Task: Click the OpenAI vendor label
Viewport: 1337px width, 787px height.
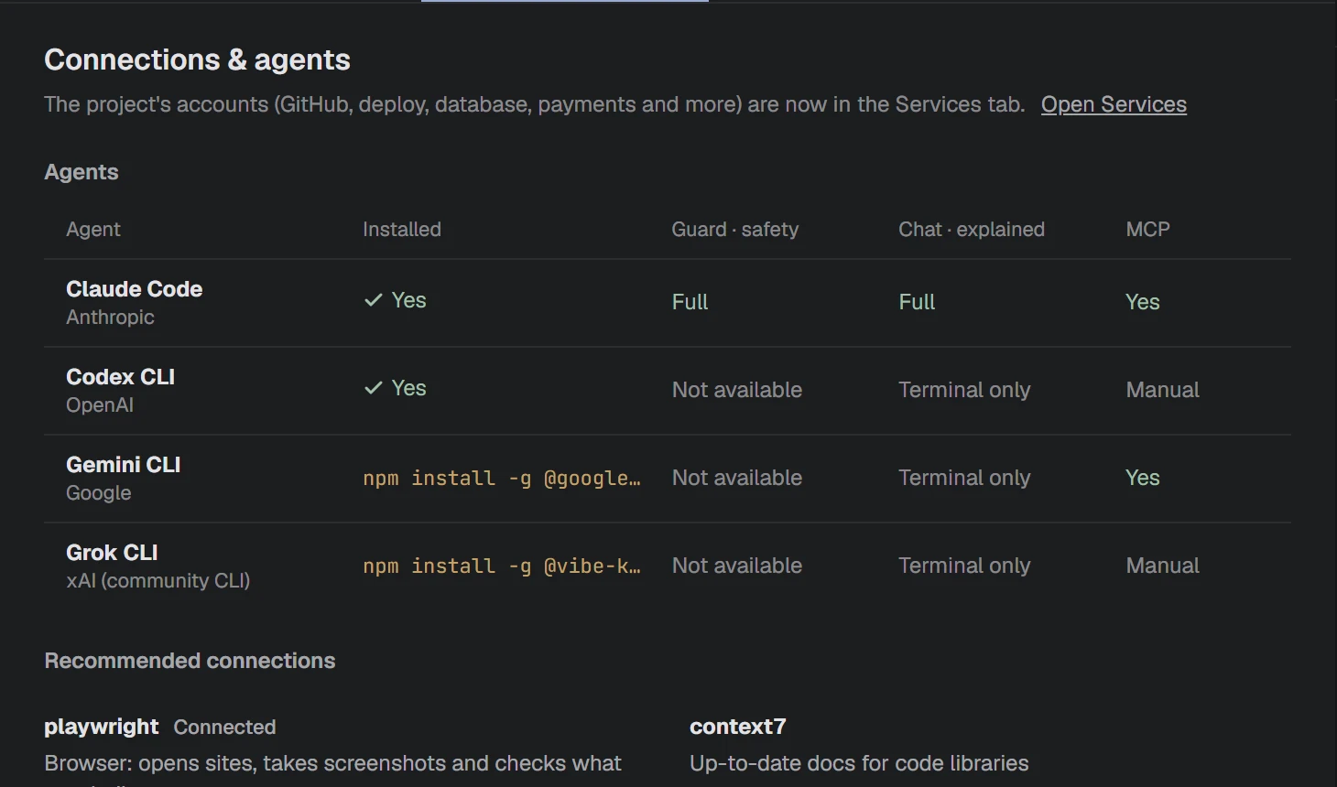Action: [100, 405]
